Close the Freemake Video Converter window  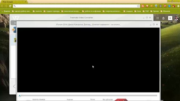tap(150, 17)
